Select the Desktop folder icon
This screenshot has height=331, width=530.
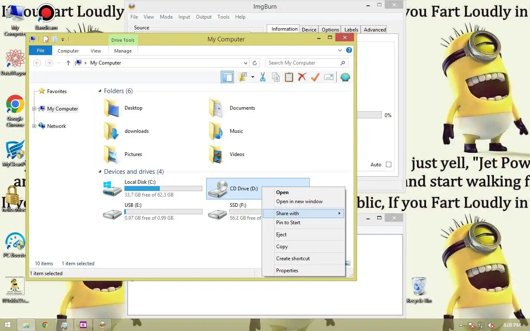click(112, 108)
